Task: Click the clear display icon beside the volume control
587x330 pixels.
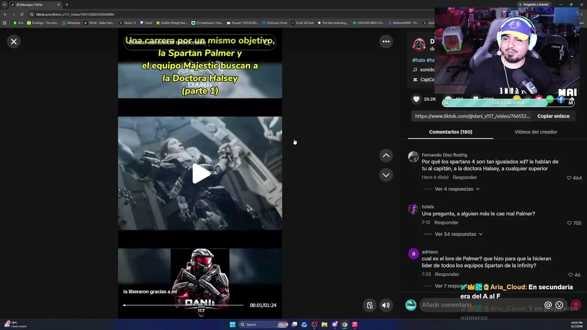Action: (370, 305)
